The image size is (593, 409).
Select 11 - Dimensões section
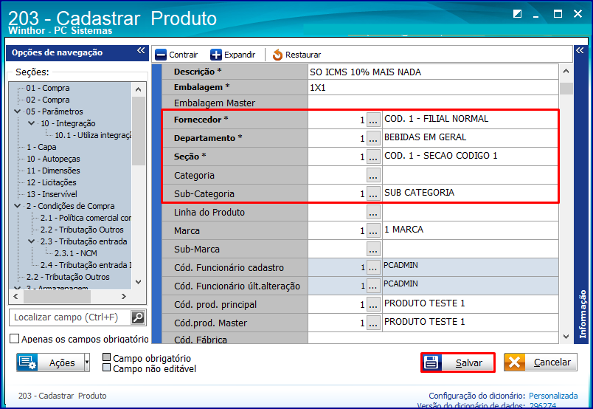pyautogui.click(x=53, y=171)
